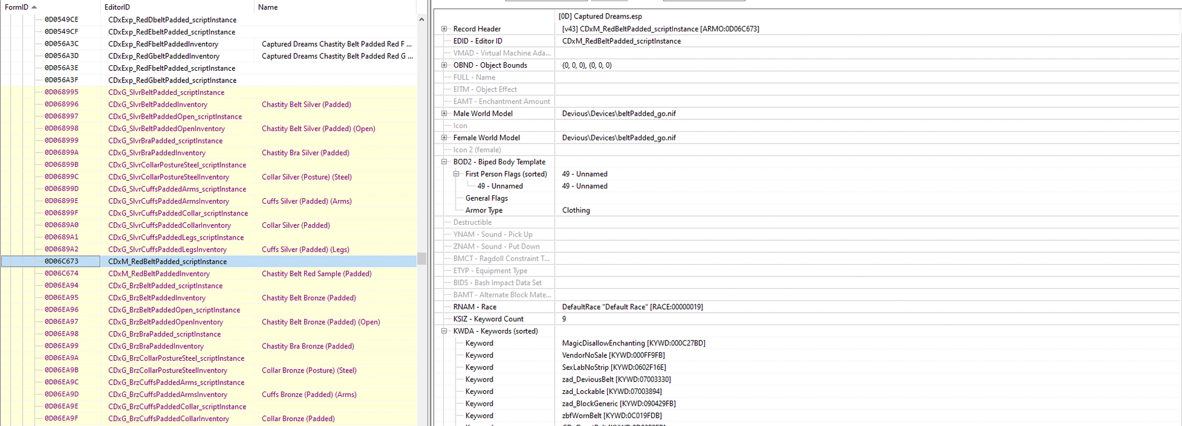The height and width of the screenshot is (426, 1182).
Task: Select Cuffs Silver (Padded) (Legs) record
Action: (x=209, y=249)
